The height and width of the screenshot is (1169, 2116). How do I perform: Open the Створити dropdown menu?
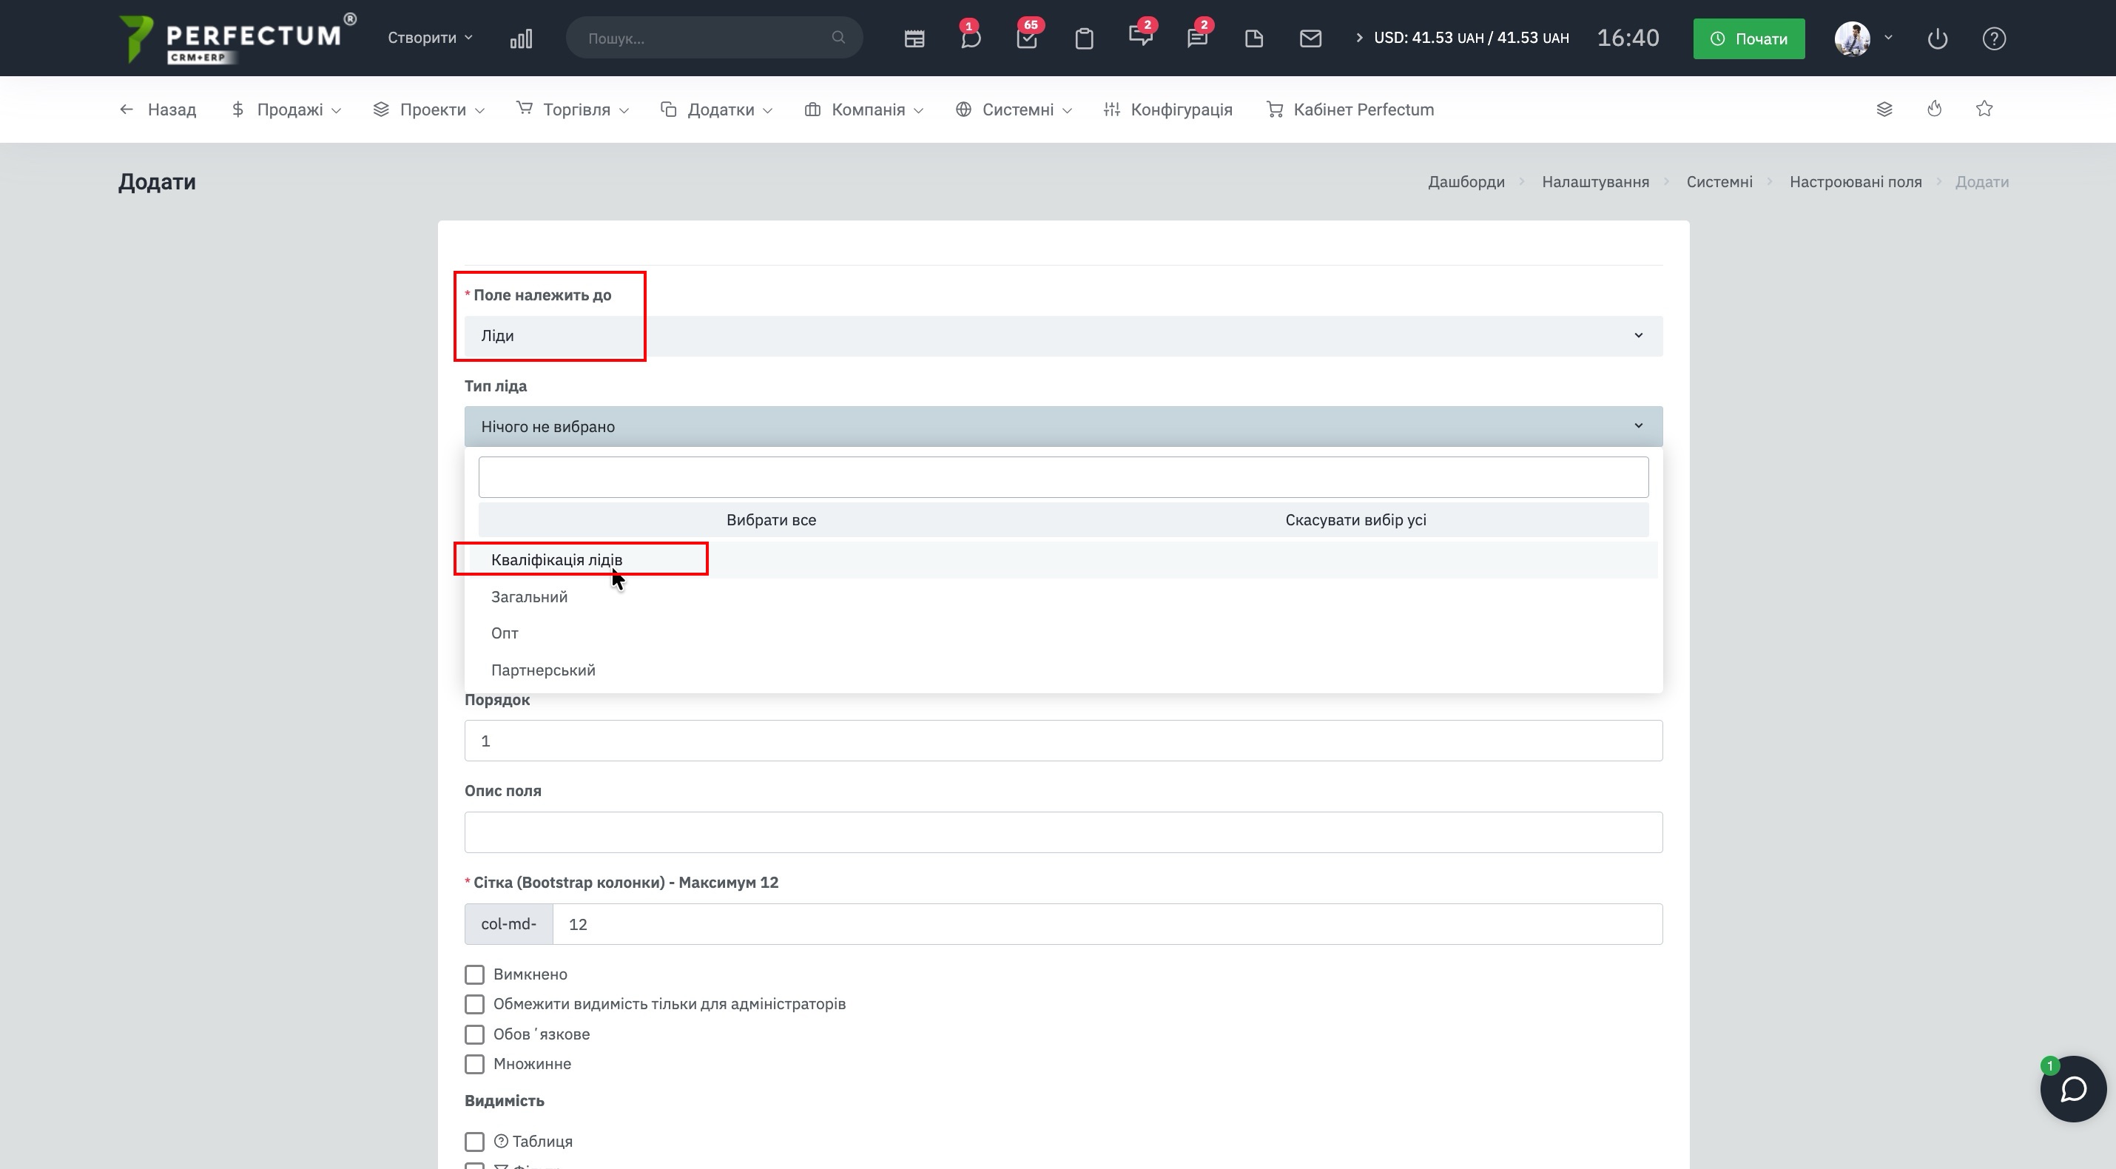tap(430, 38)
